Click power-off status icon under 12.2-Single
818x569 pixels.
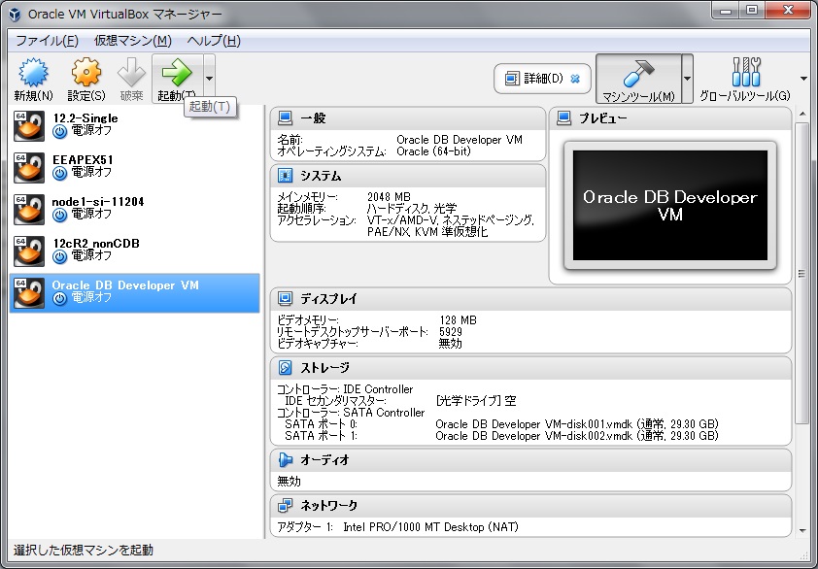60,131
